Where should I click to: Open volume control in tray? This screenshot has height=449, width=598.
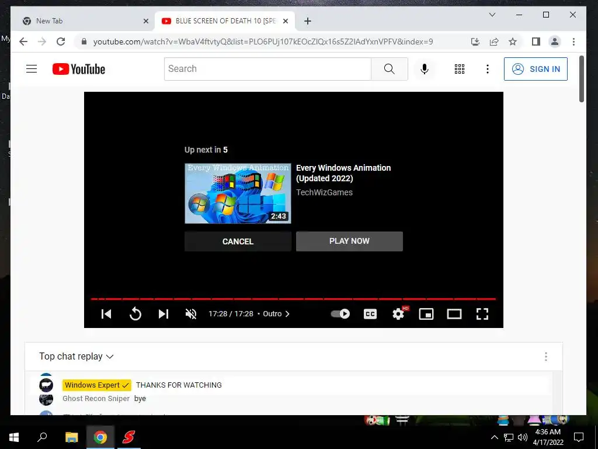click(x=523, y=437)
